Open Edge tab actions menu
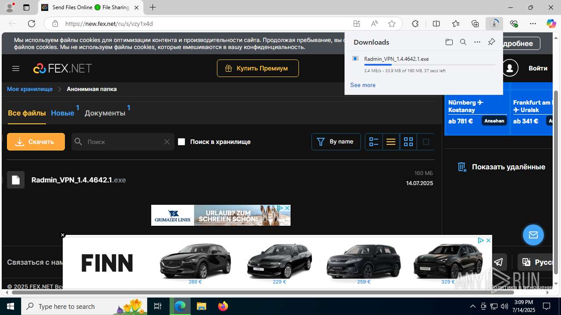Image resolution: width=561 pixels, height=315 pixels. [26, 7]
